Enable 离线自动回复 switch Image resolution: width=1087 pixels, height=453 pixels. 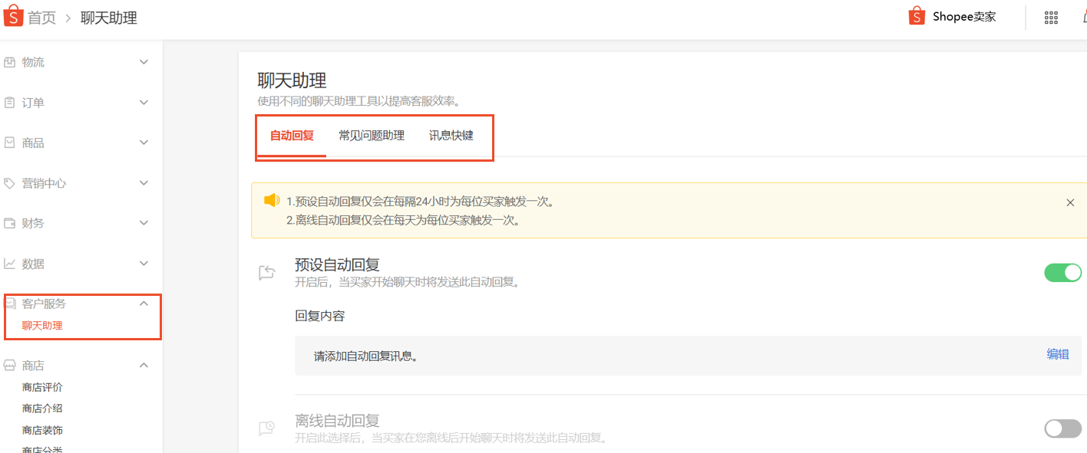1063,428
